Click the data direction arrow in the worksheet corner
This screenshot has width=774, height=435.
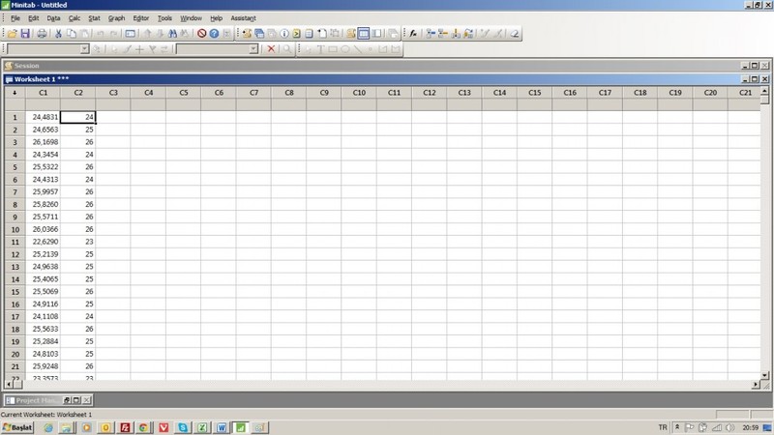tap(14, 93)
